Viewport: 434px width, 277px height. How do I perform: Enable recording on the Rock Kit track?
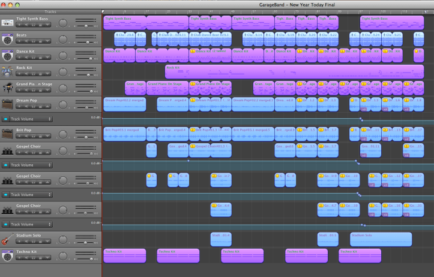coord(19,74)
